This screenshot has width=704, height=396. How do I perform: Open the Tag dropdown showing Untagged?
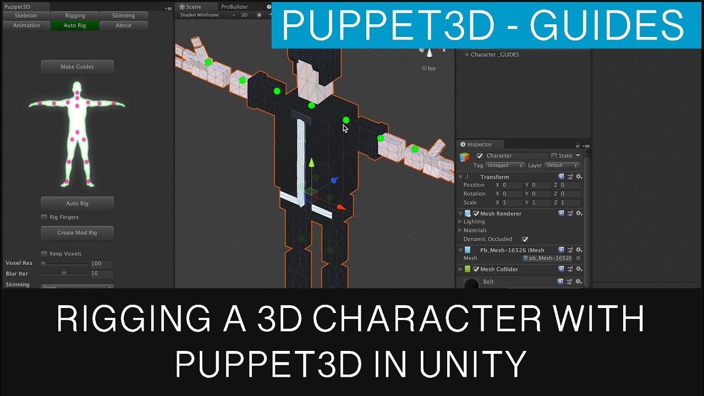(505, 165)
